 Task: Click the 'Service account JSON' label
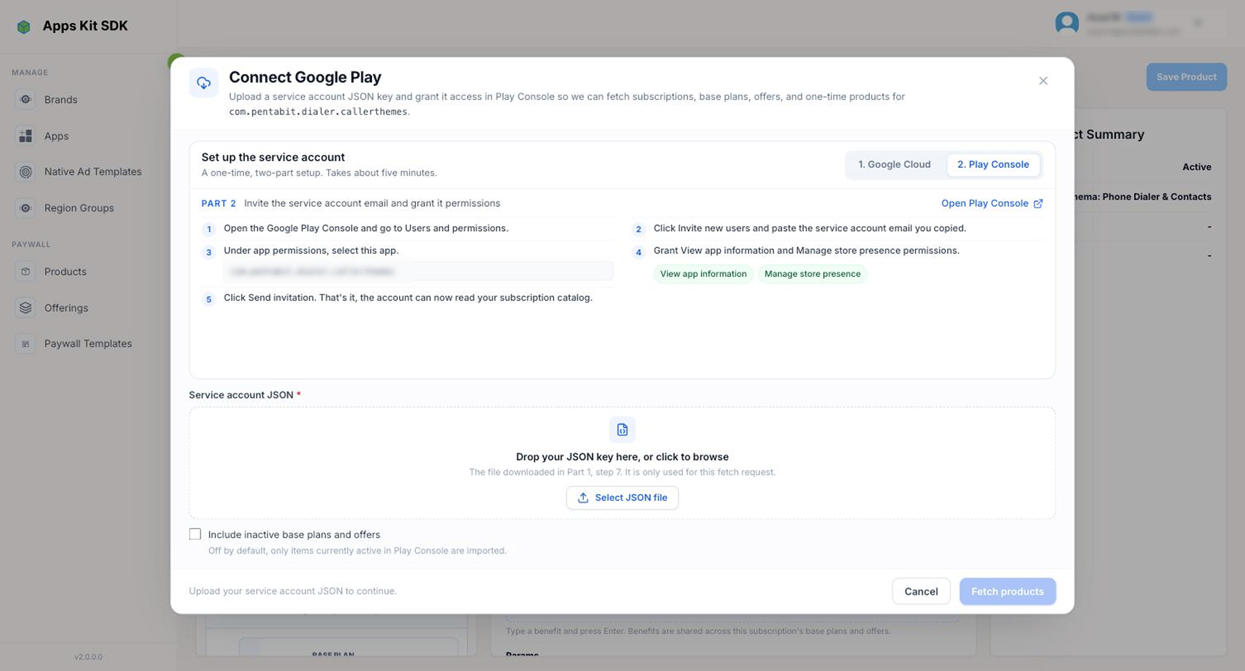click(241, 395)
